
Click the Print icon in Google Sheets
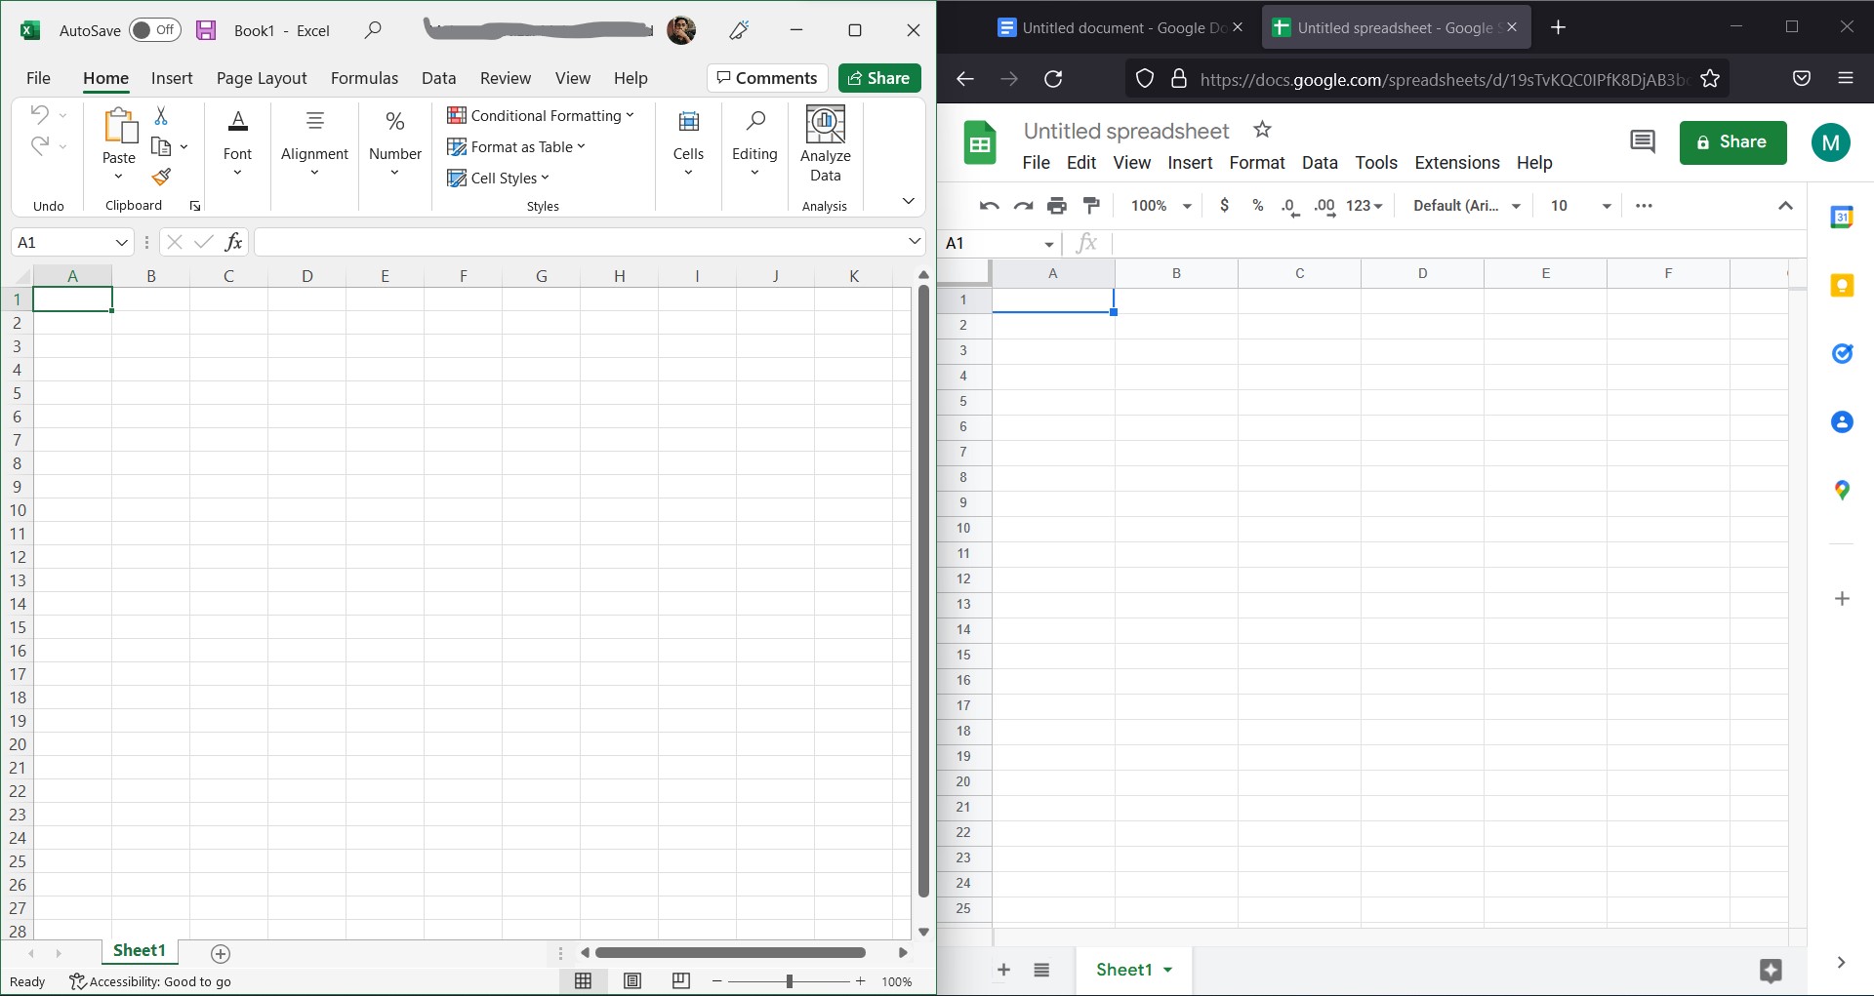pos(1057,206)
